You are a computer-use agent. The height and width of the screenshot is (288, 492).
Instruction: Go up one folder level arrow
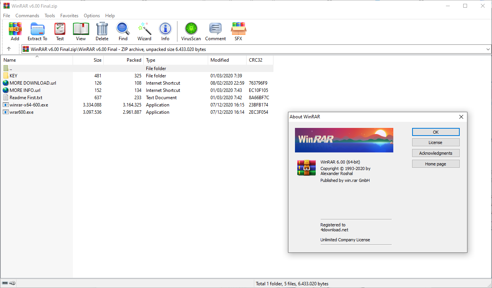(x=9, y=49)
